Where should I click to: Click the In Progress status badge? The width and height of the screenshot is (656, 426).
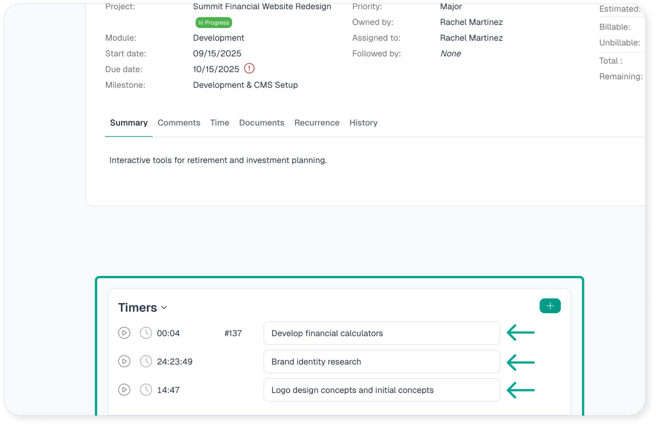(x=214, y=23)
